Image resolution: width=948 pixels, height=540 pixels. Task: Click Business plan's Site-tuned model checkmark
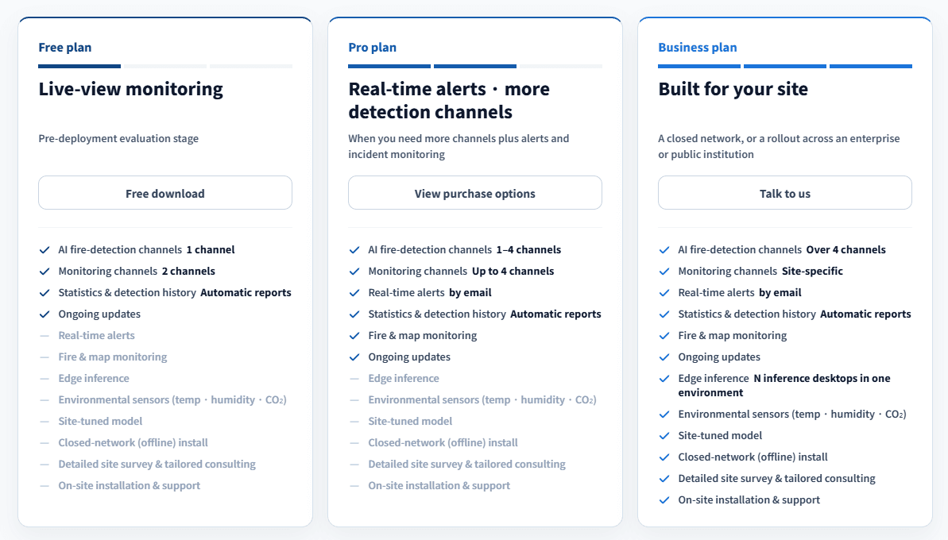point(664,435)
